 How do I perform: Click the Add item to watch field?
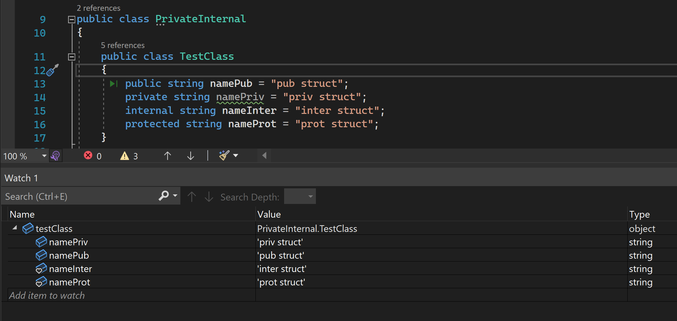point(132,295)
